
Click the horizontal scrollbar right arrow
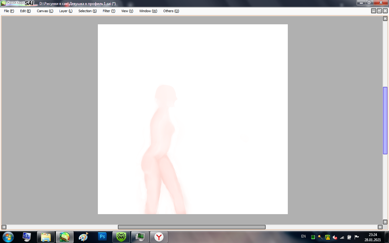(380, 227)
